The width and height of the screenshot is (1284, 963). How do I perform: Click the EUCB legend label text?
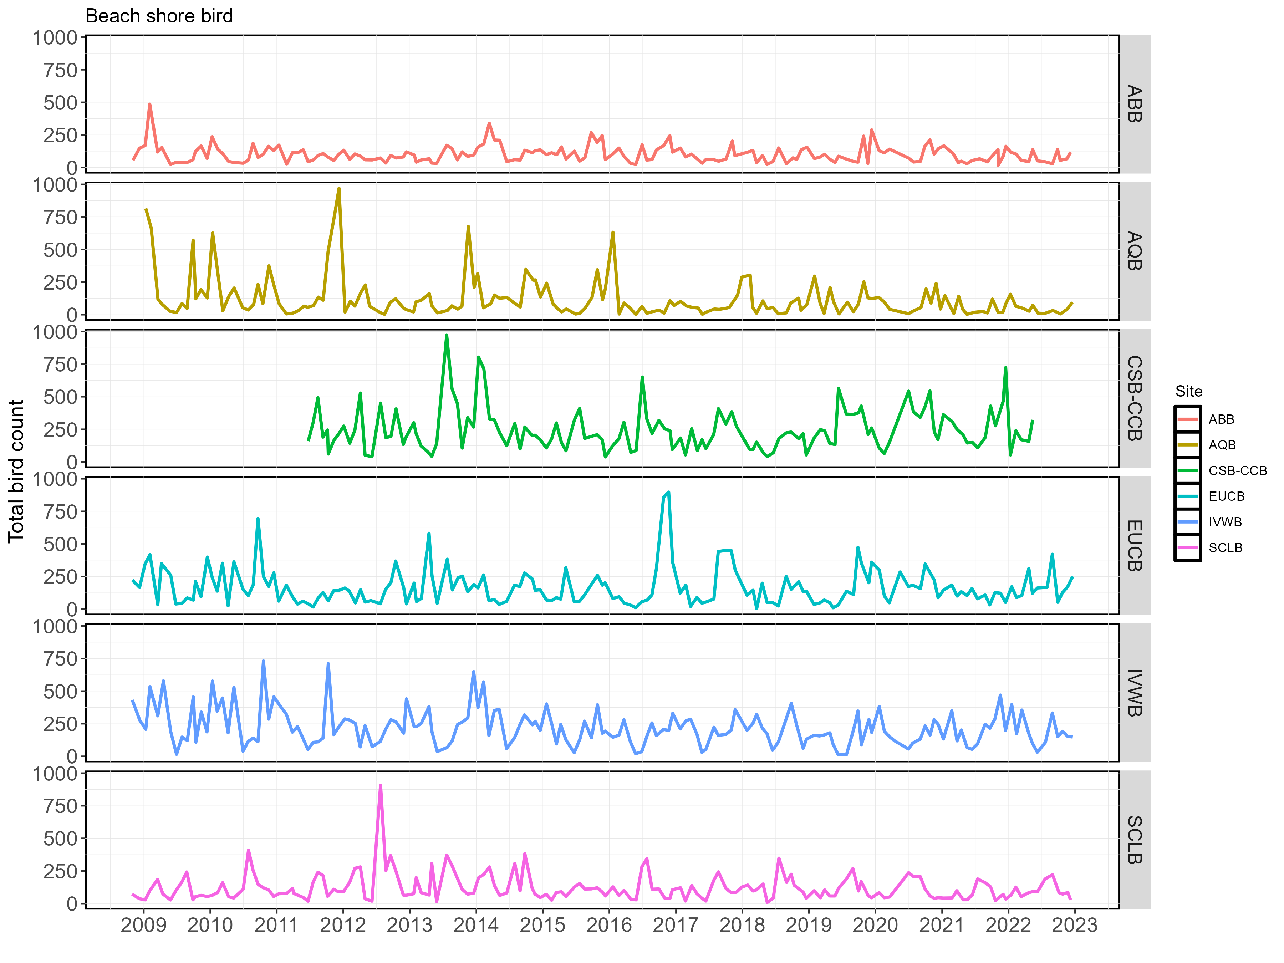click(x=1227, y=496)
